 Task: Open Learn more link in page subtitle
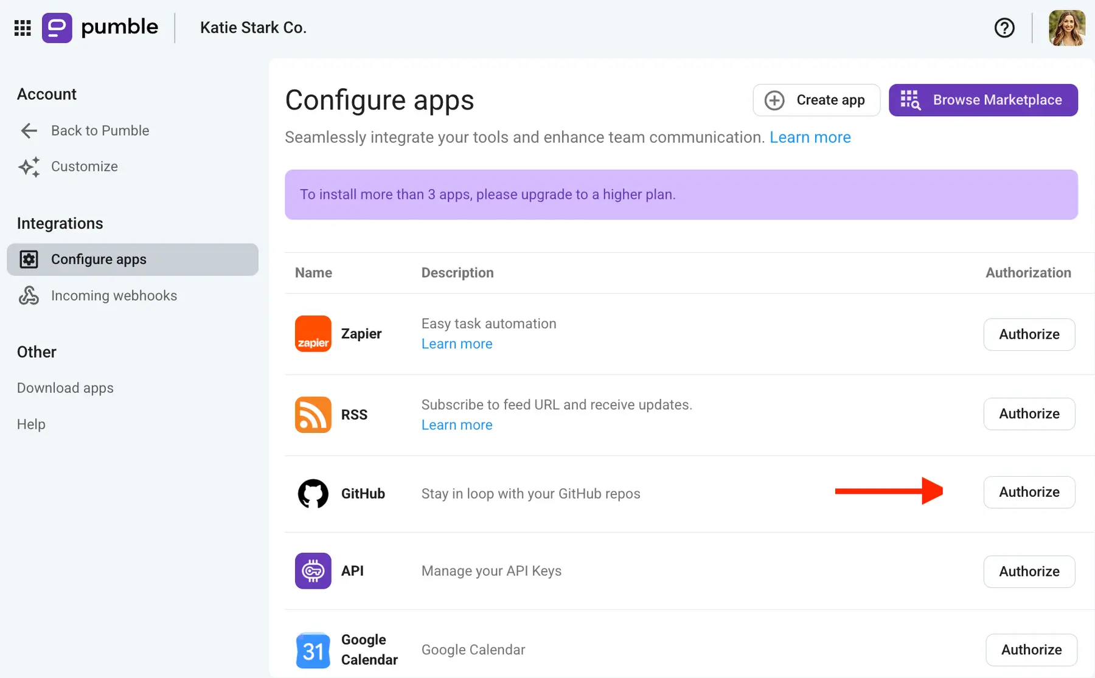(810, 137)
